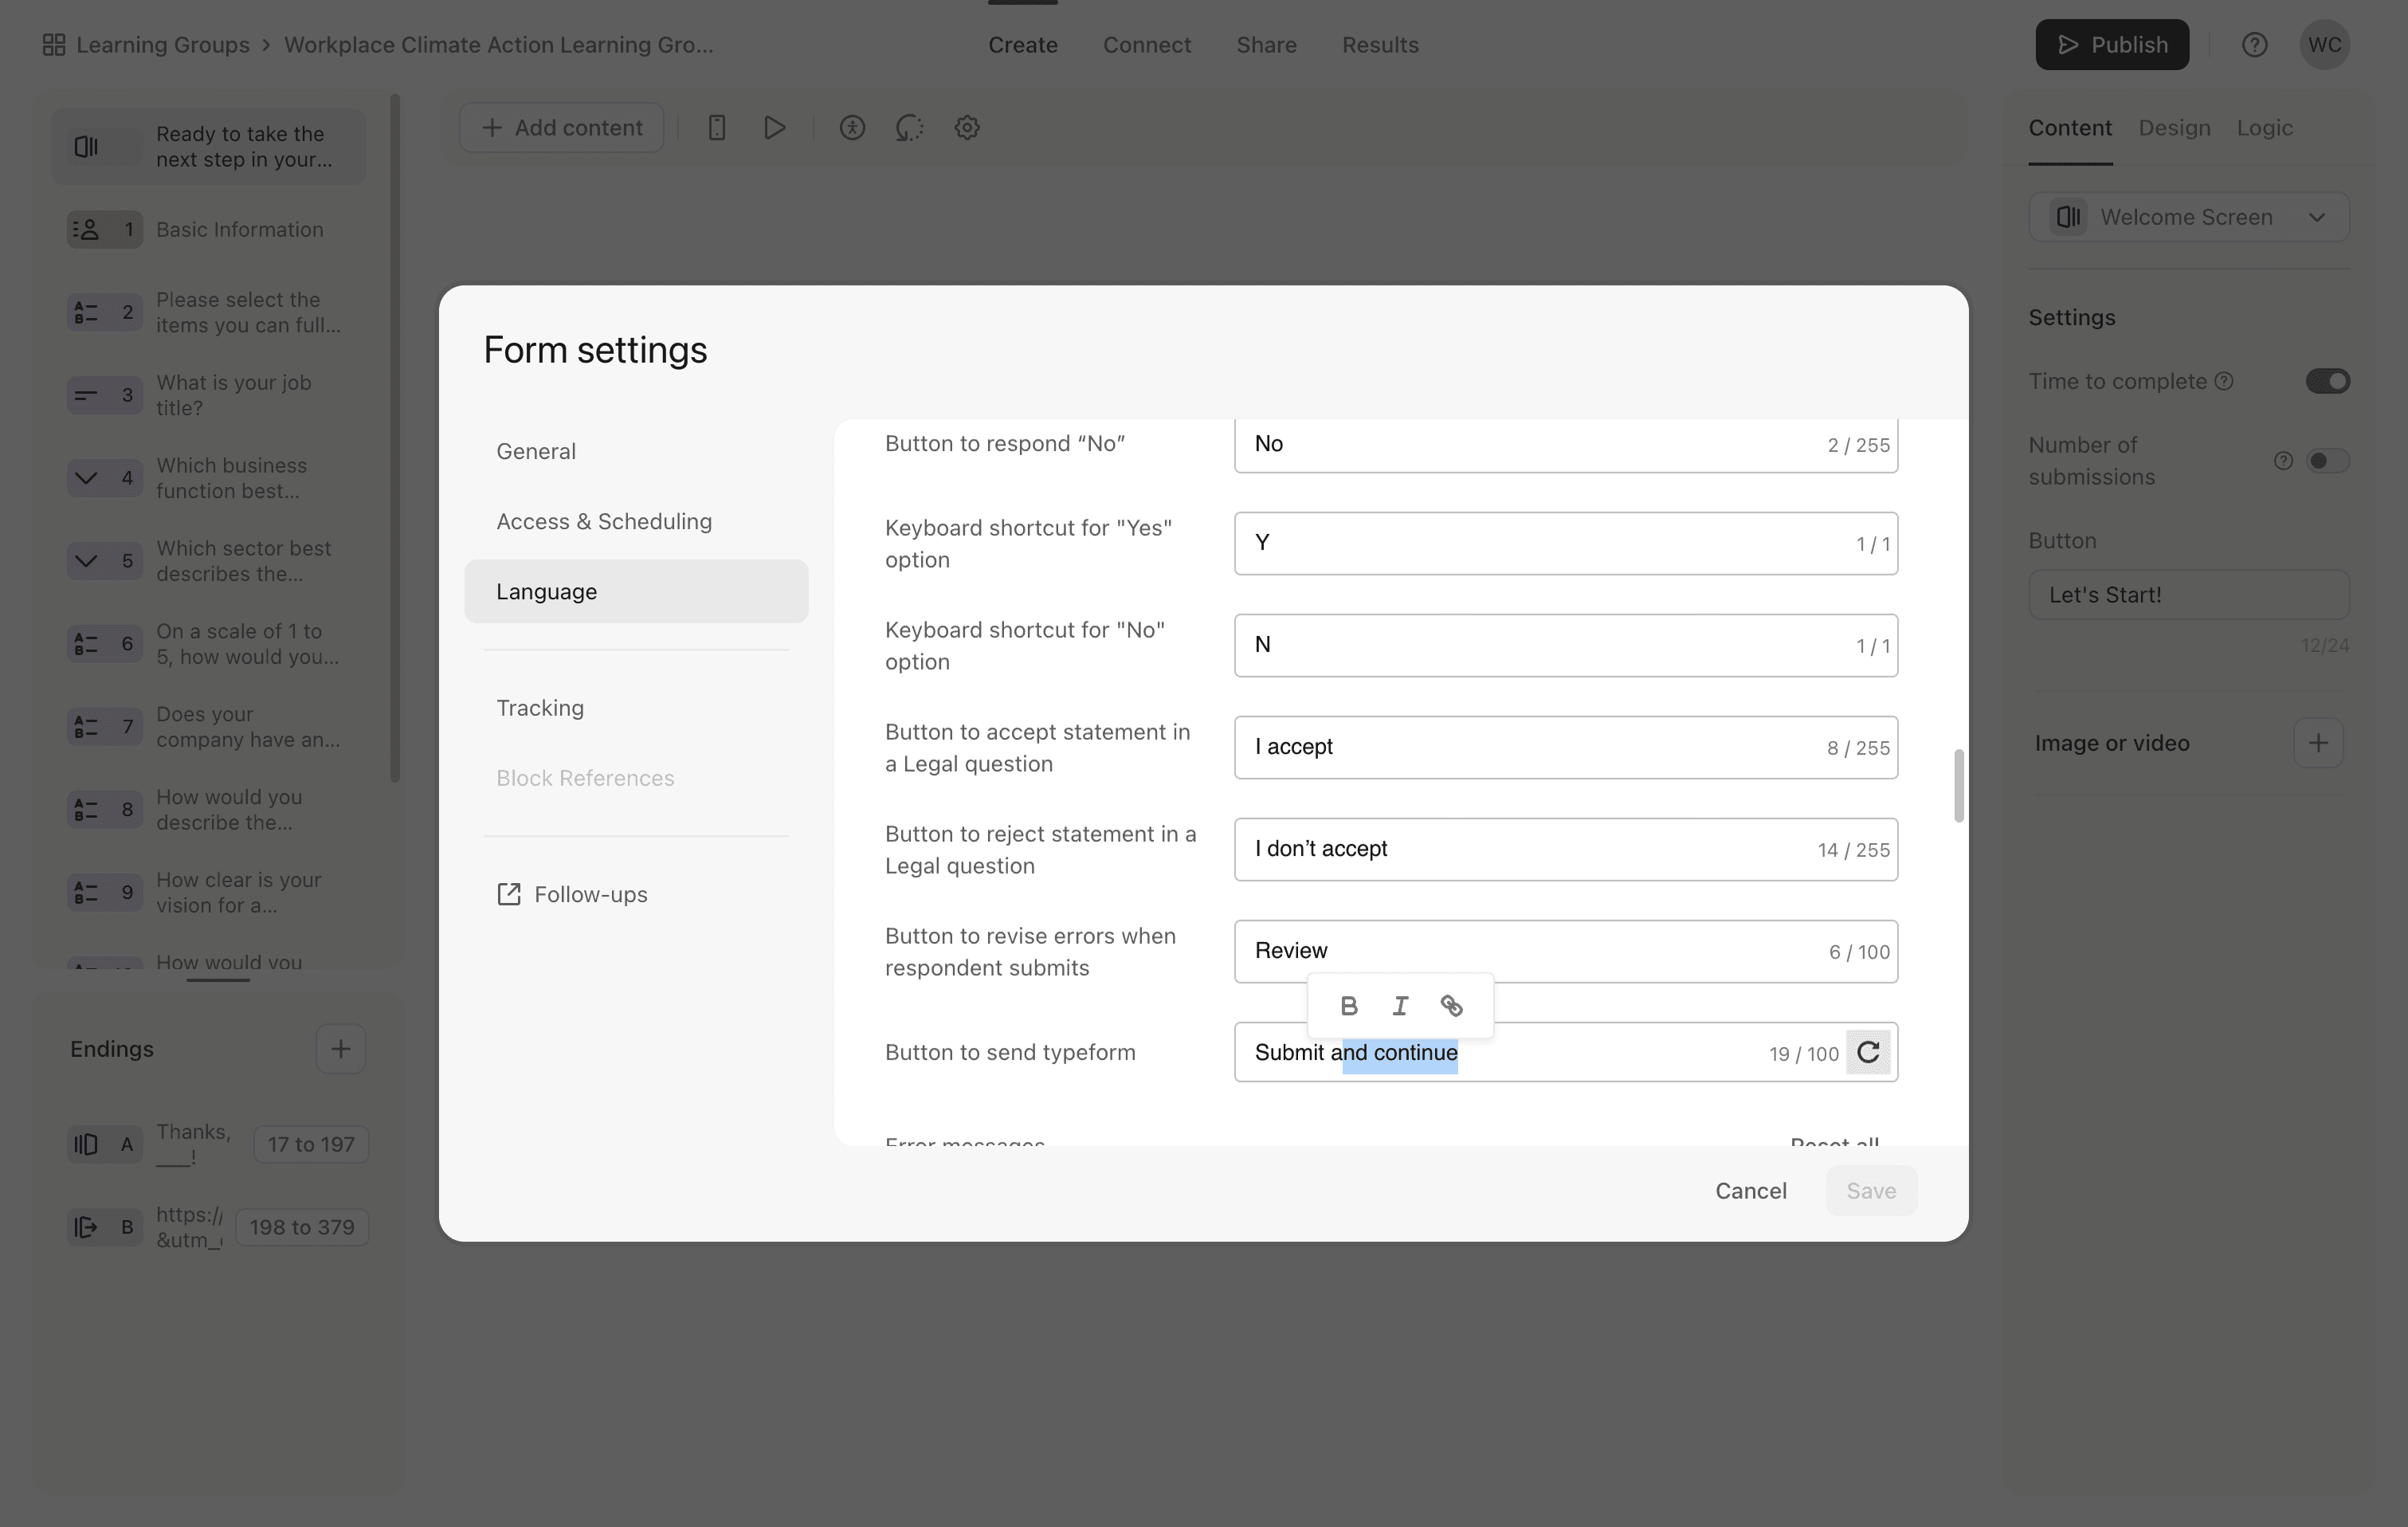Apply bold formatting to selected text

tap(1348, 1006)
